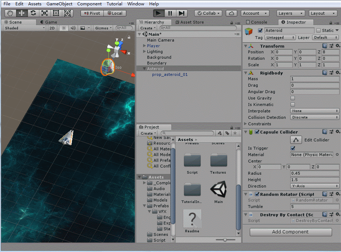Select the Rect Transform tool
The image size is (341, 252).
[x=56, y=13]
